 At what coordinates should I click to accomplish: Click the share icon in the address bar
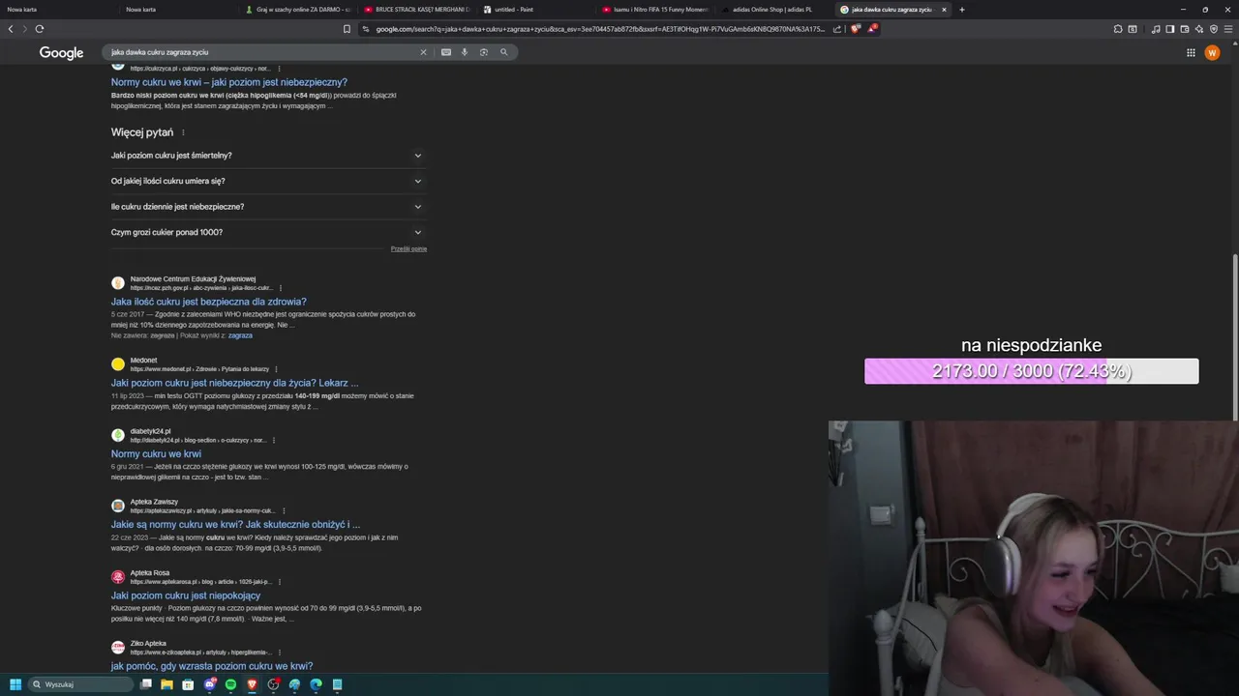tap(836, 29)
